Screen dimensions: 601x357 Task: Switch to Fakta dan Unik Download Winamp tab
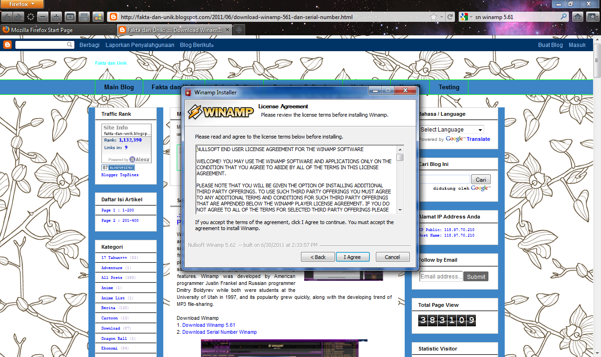pyautogui.click(x=174, y=30)
